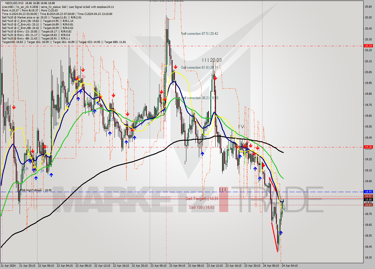Click the 'Sell %20 @ Entry -88: 21.63' line
This screenshot has height=269, width=375.
(36, 38)
